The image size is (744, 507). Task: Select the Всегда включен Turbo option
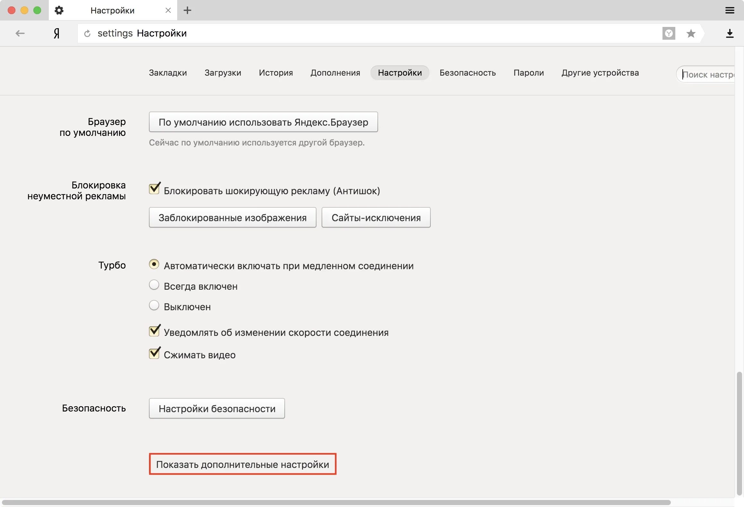pos(154,285)
